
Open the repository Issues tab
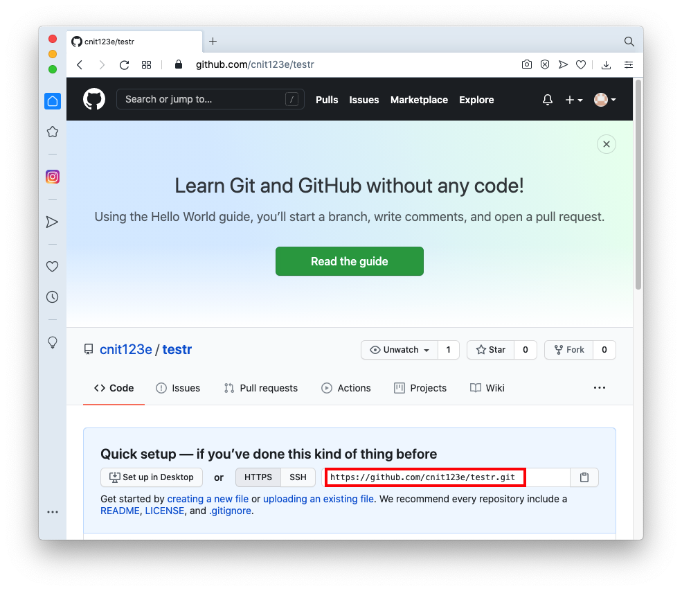click(178, 388)
